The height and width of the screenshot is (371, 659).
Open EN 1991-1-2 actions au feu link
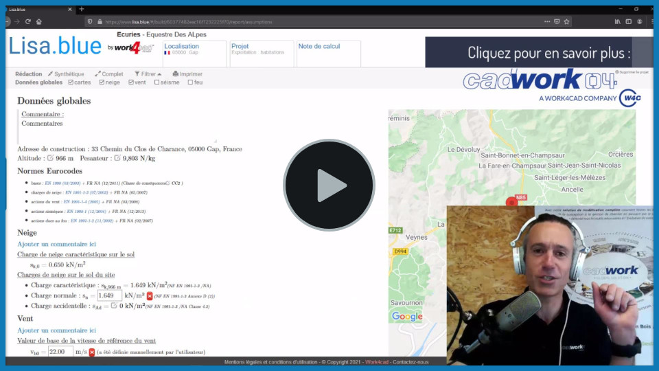(92, 221)
